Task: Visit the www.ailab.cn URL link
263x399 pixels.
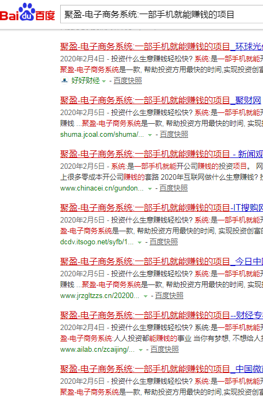Action: (x=97, y=350)
